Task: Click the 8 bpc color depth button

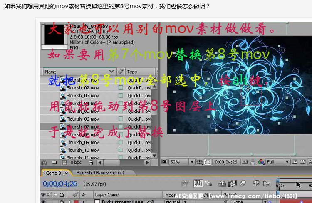Action: 76,163
